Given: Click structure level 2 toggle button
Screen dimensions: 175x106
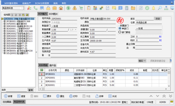Looking at the screenshot, I should coord(16,15).
